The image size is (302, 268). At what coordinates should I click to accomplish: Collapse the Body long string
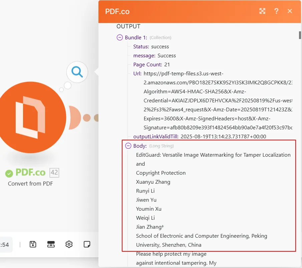[x=128, y=146]
